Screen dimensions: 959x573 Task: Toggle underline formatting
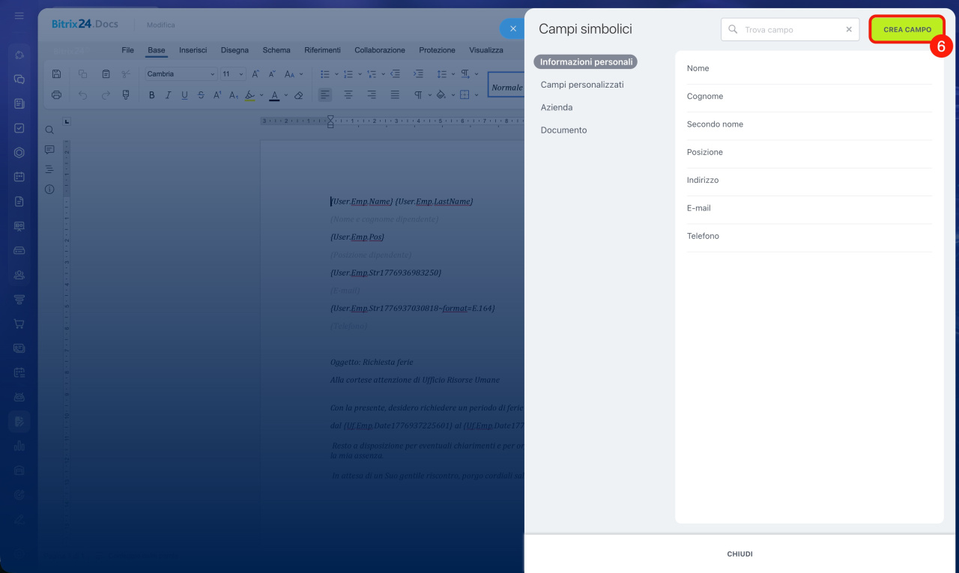(184, 95)
